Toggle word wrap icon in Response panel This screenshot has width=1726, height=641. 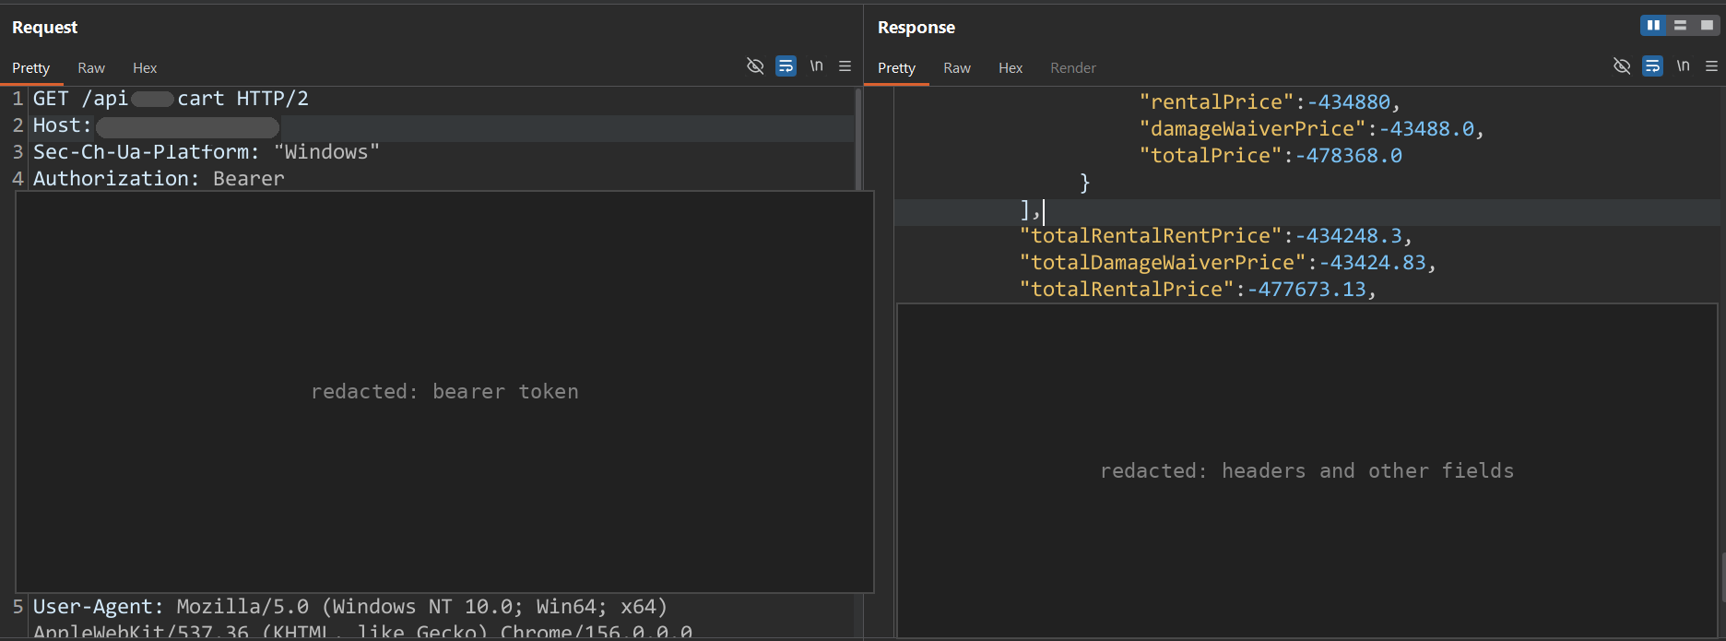1652,66
